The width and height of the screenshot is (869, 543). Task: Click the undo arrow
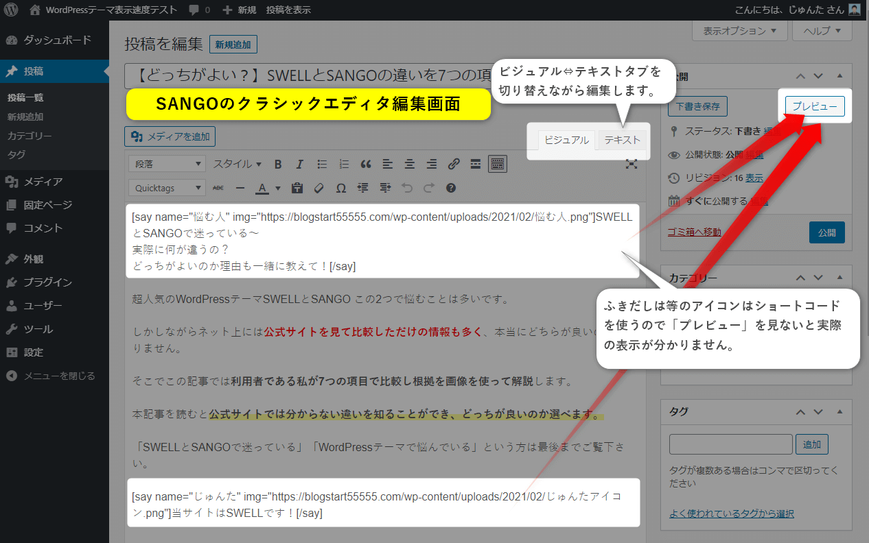point(407,188)
